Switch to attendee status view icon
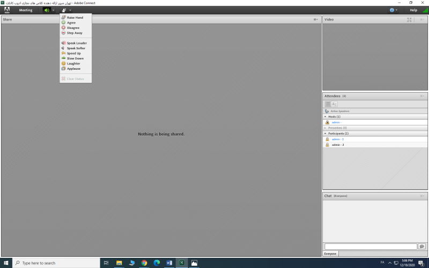This screenshot has width=429, height=268. tap(334, 104)
